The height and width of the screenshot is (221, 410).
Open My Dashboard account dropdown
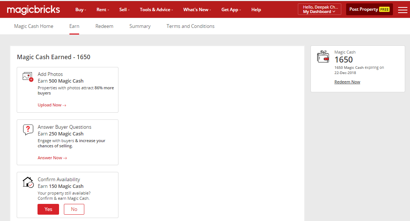tap(319, 9)
